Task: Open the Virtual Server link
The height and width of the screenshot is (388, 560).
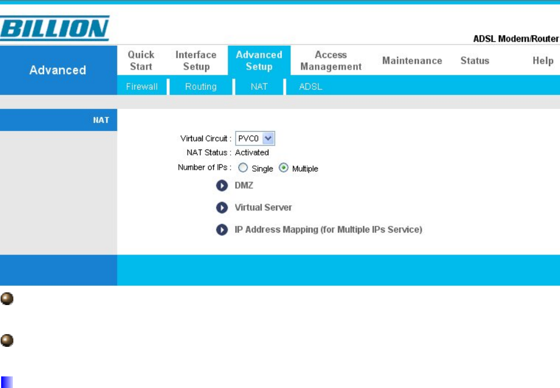Action: [263, 208]
